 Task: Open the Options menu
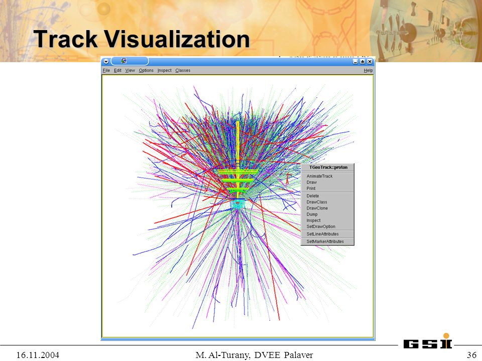146,70
